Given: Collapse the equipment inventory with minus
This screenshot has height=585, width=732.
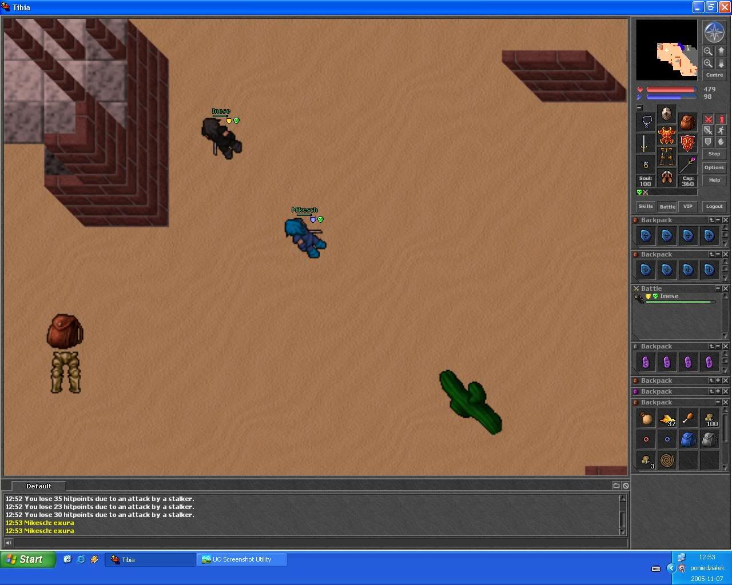Looking at the screenshot, I should coord(639,108).
